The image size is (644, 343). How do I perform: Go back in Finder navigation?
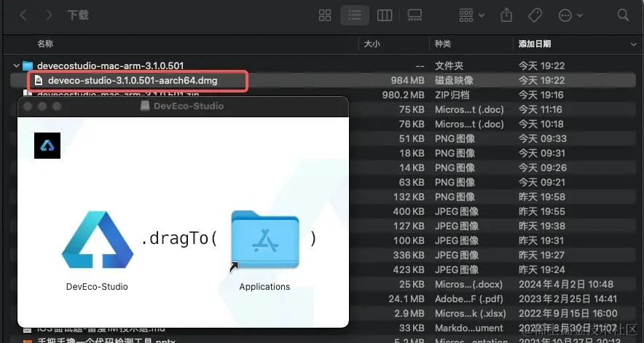click(x=23, y=15)
